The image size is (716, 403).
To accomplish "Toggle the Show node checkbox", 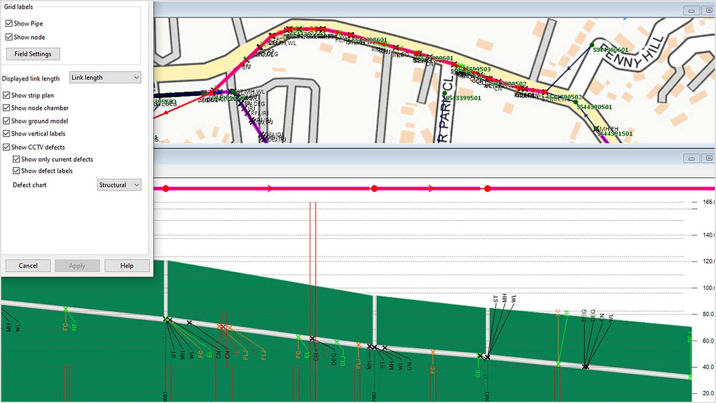I will pyautogui.click(x=9, y=37).
